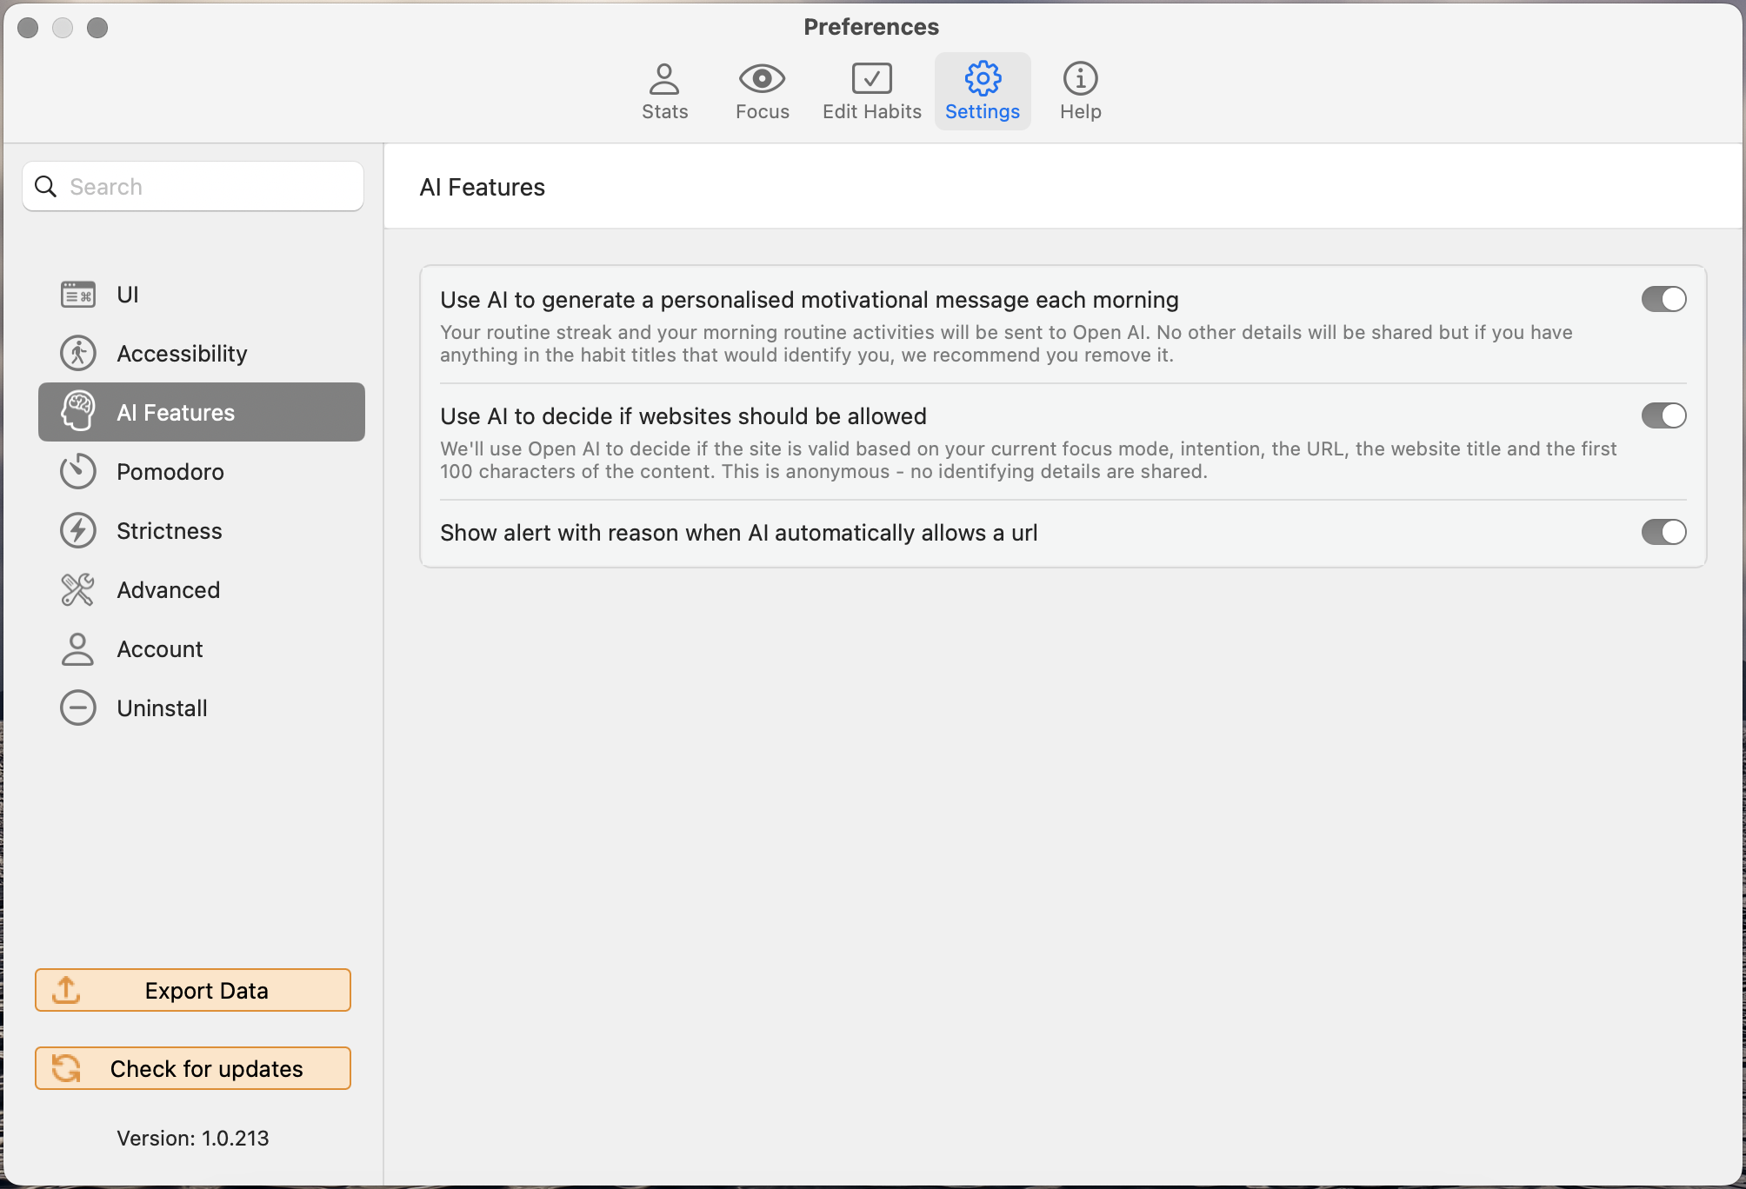The image size is (1746, 1189).
Task: Click the Accessibility figure icon
Action: point(78,354)
